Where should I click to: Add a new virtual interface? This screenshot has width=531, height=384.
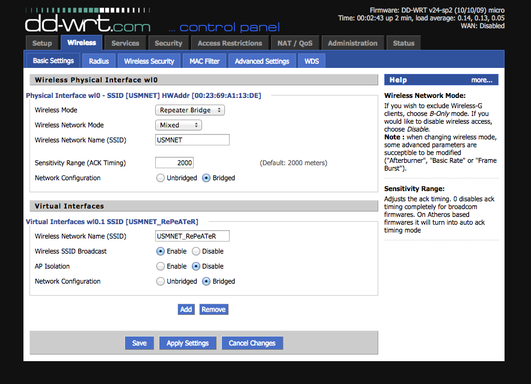pyautogui.click(x=186, y=309)
